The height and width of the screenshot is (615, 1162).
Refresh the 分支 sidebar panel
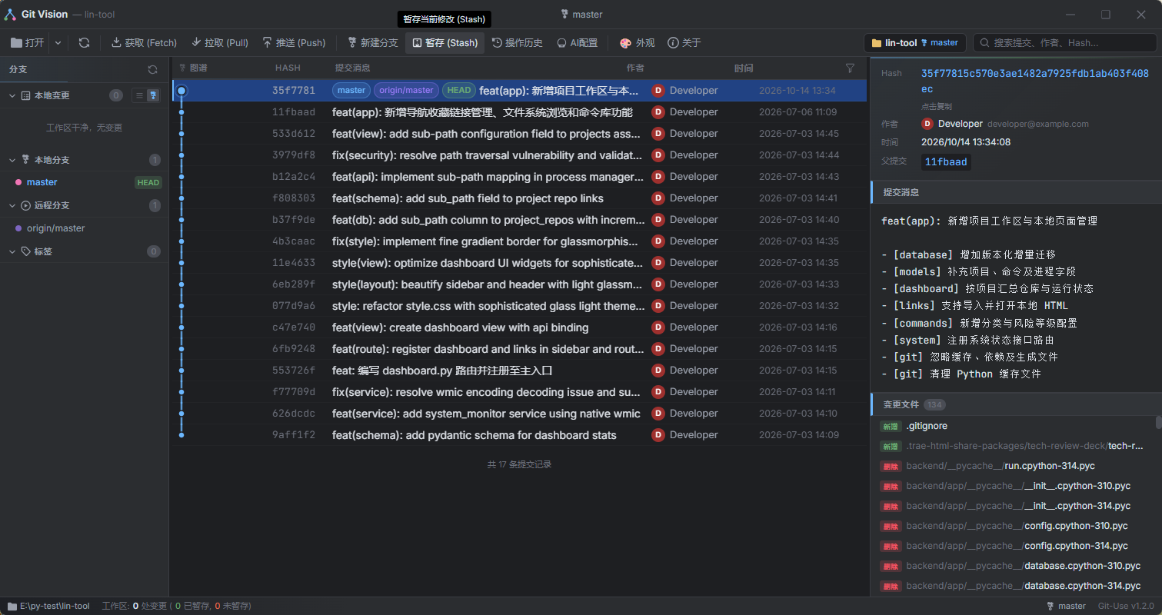point(153,69)
